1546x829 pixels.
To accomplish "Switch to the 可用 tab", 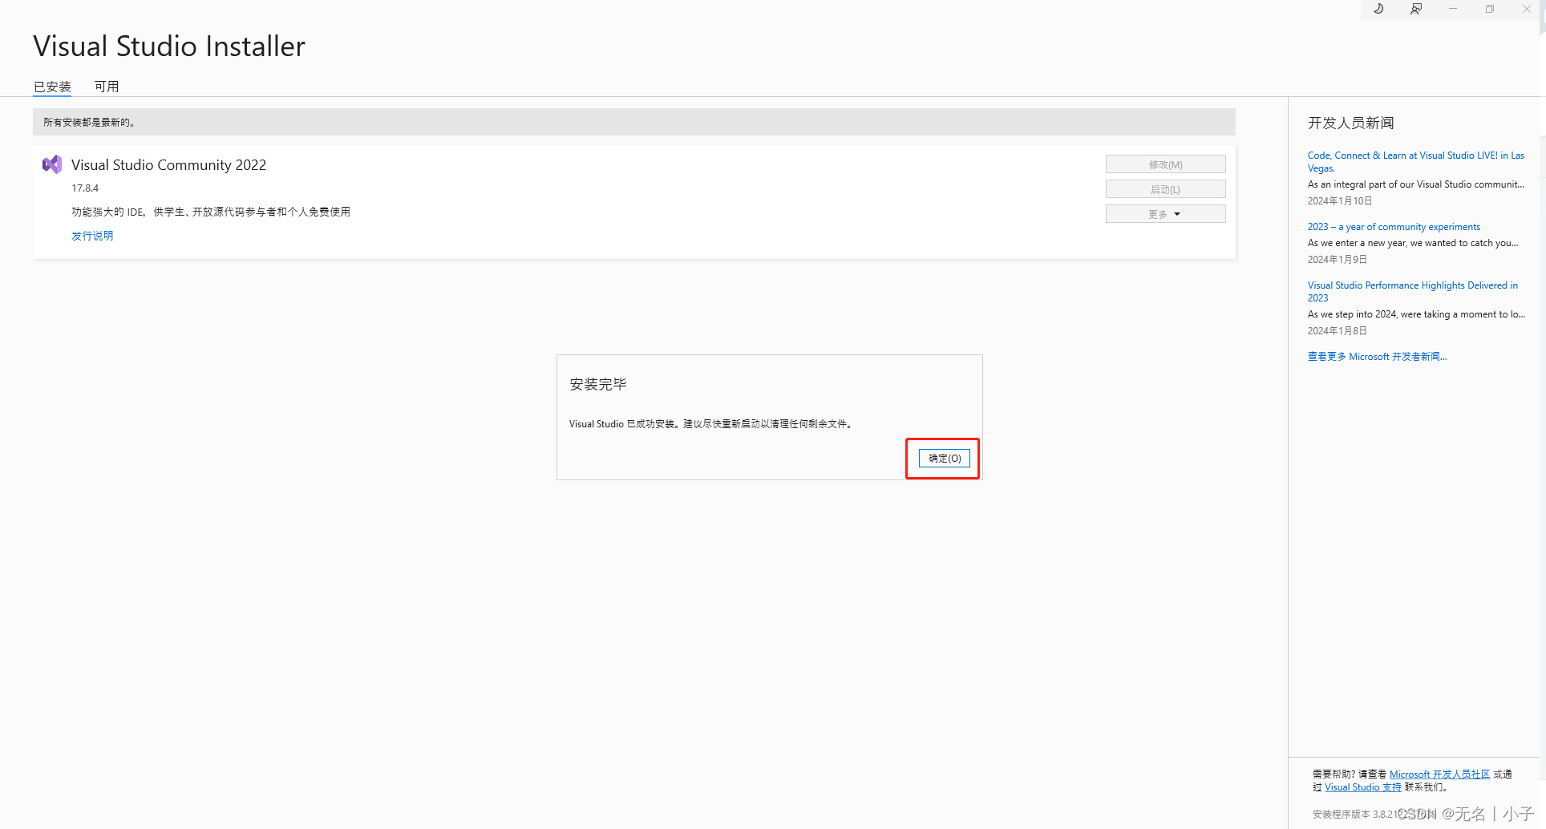I will pyautogui.click(x=107, y=87).
